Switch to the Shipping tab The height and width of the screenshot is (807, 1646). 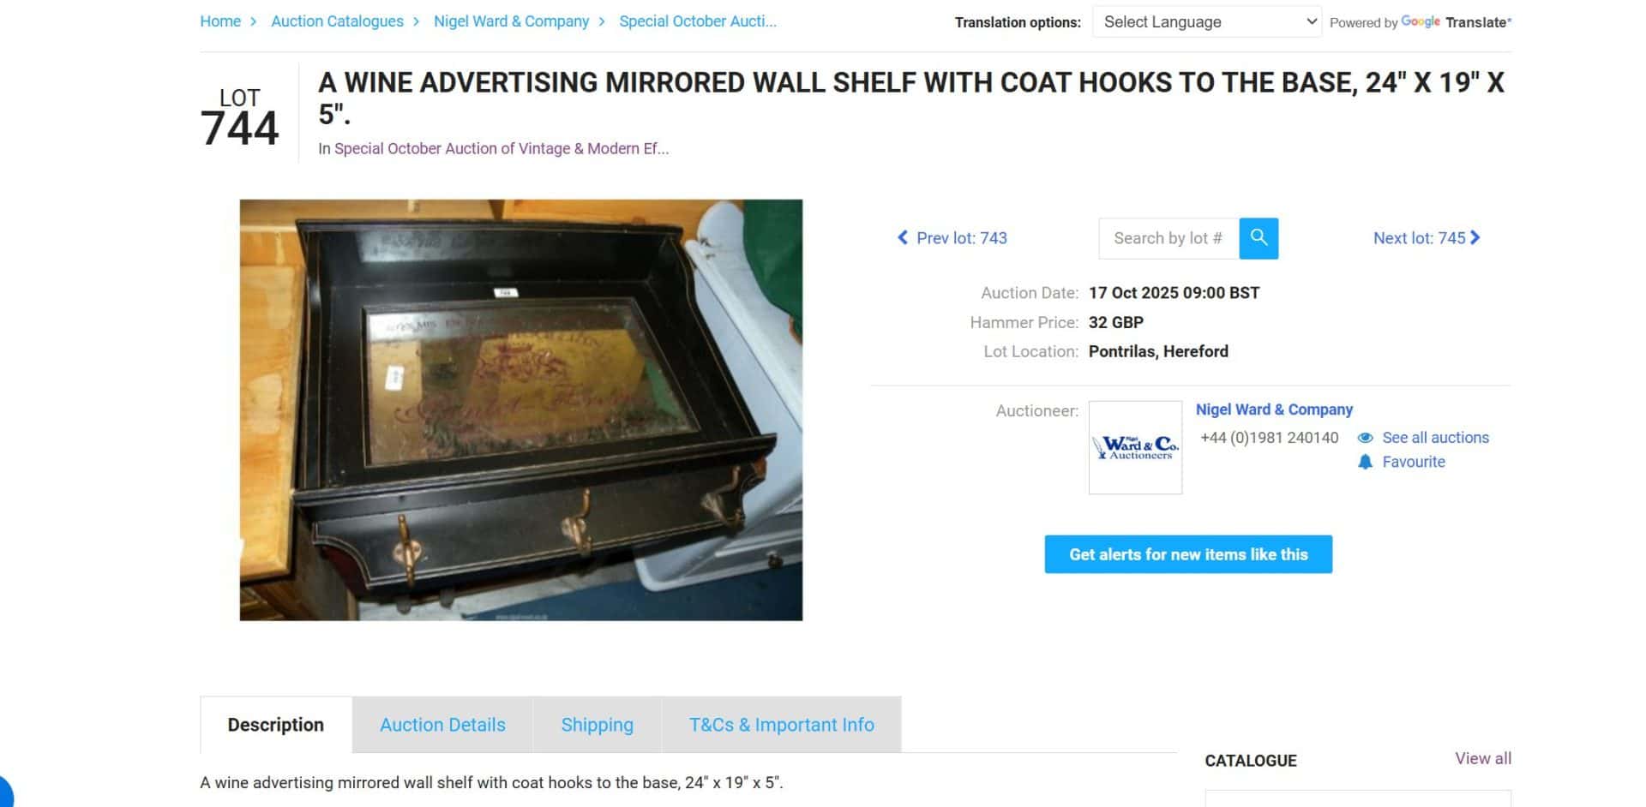pyautogui.click(x=597, y=725)
